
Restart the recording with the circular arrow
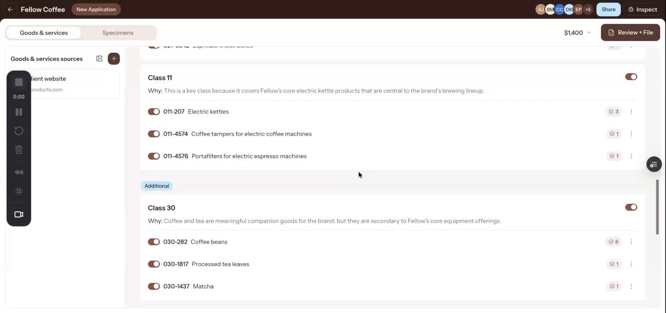pos(19,131)
